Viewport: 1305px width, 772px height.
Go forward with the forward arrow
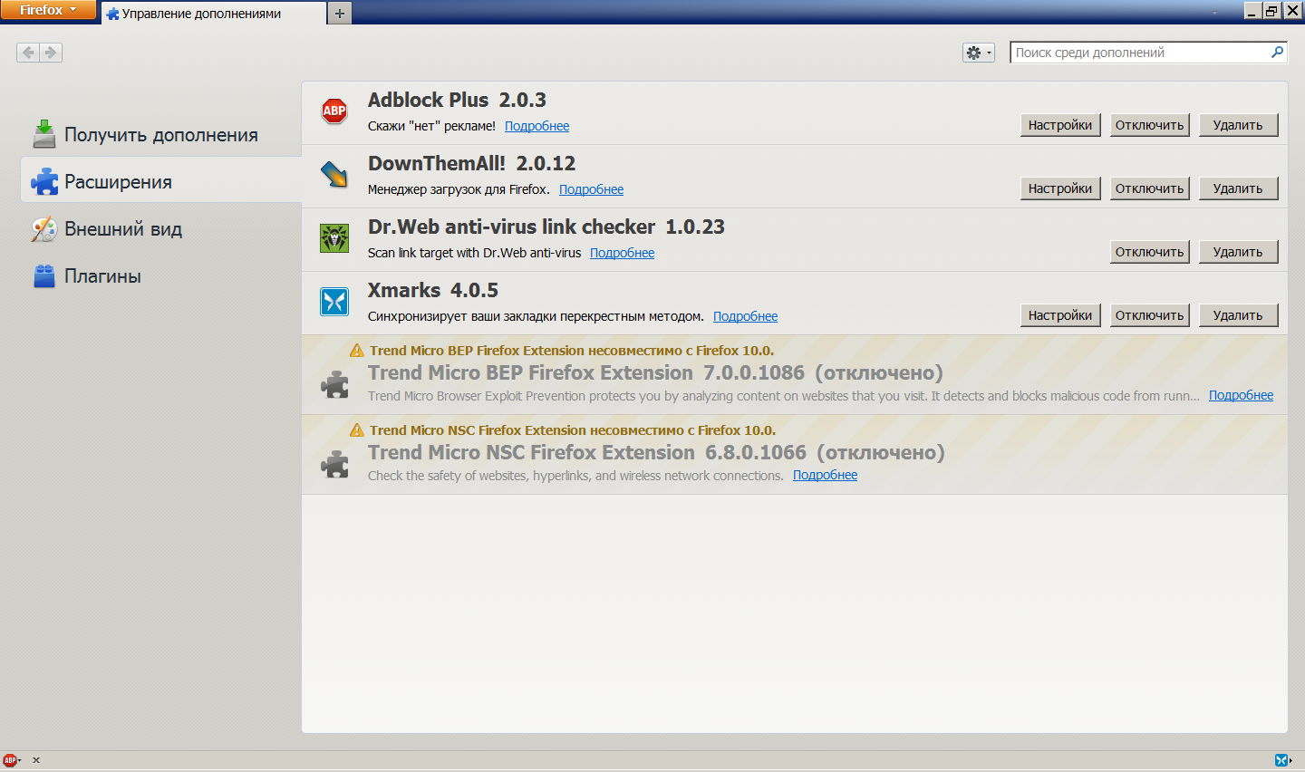click(51, 53)
